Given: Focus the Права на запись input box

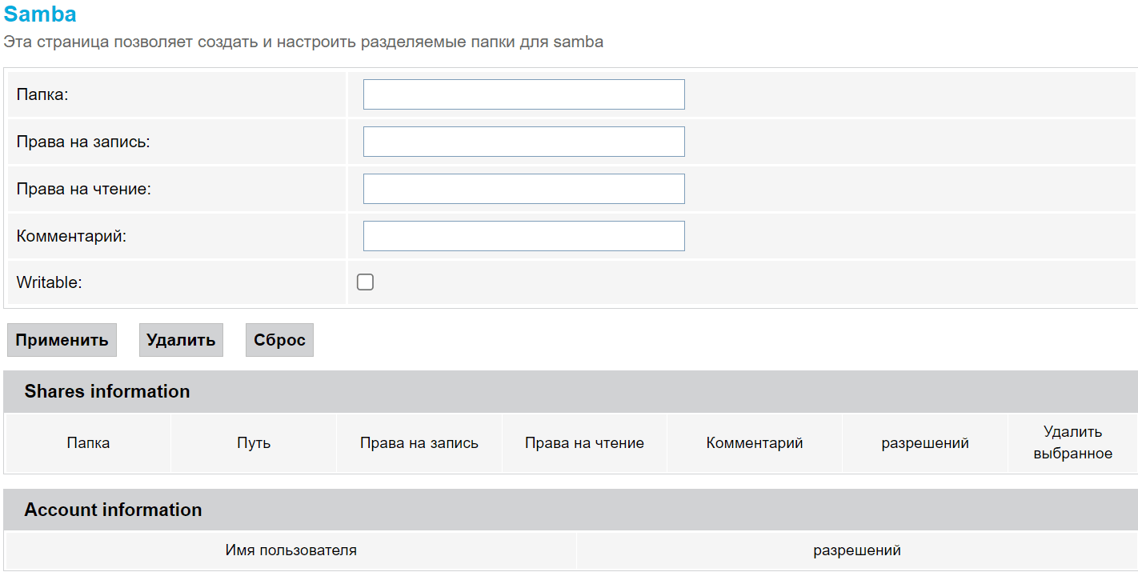Looking at the screenshot, I should pos(523,142).
